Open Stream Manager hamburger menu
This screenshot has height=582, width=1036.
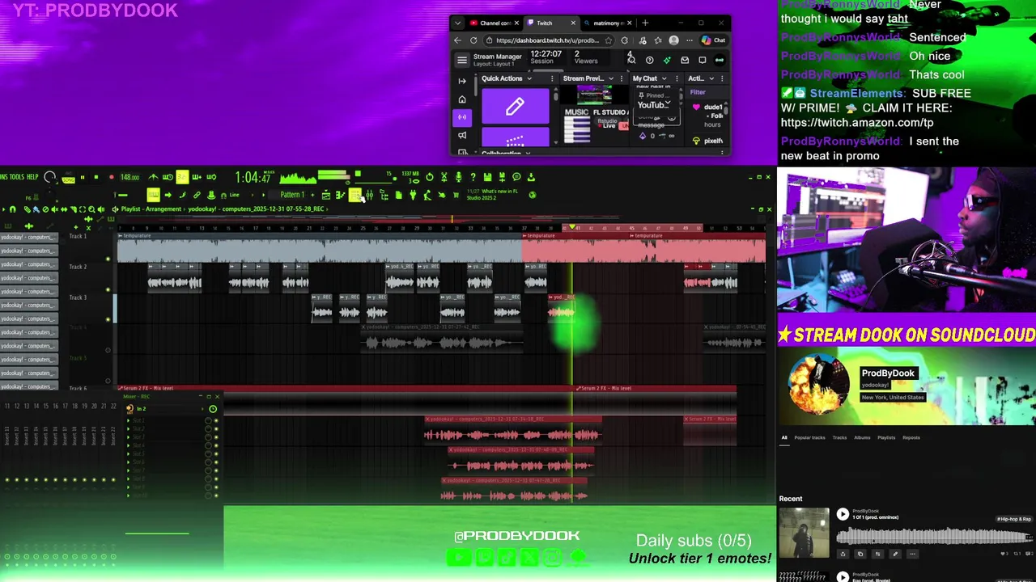pos(462,60)
